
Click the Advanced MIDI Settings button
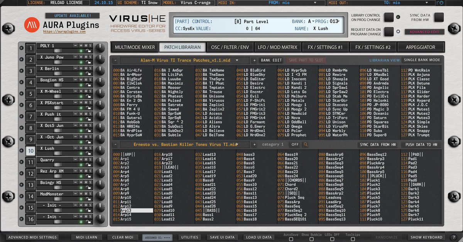coord(32,237)
